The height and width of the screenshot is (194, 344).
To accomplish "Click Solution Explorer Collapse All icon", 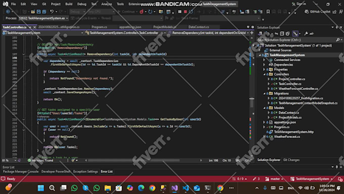I will click(282, 33).
